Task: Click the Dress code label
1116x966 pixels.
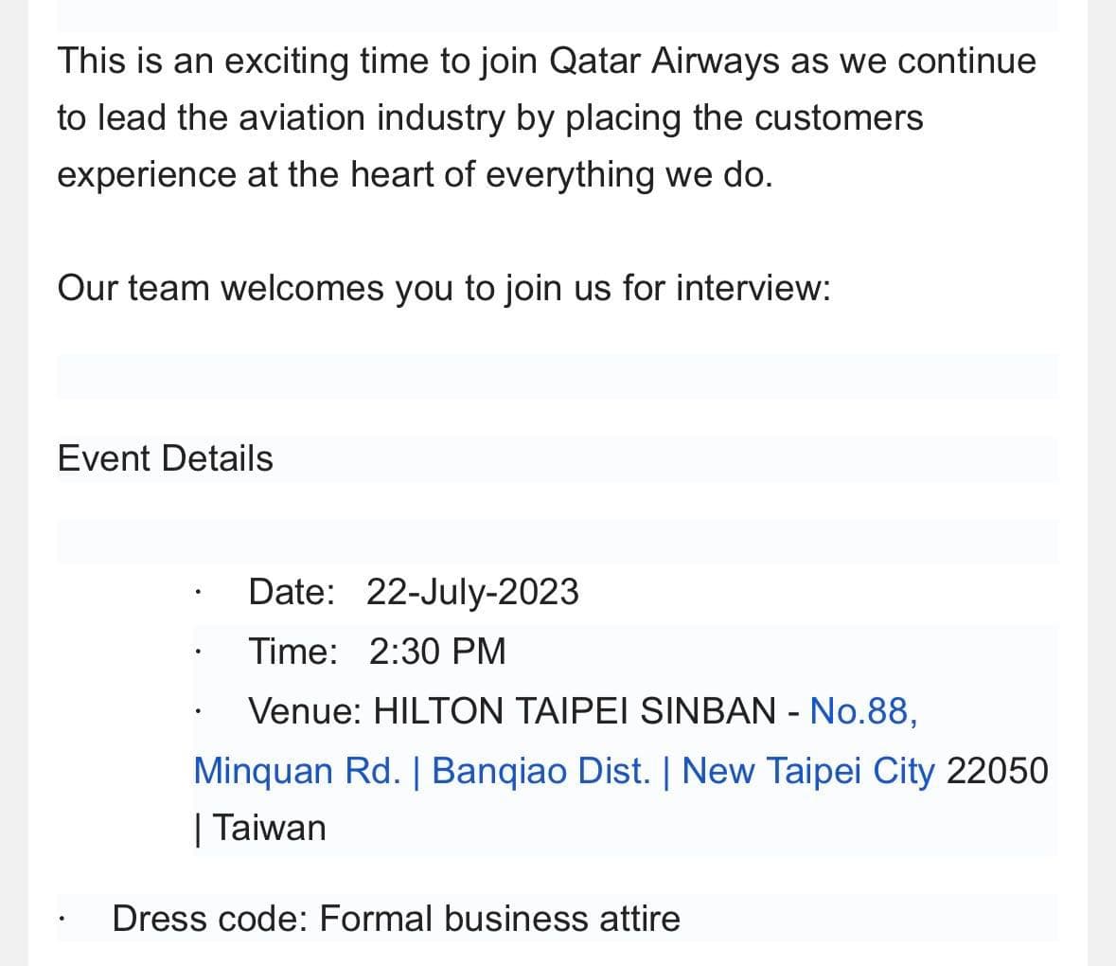Action: 209,919
